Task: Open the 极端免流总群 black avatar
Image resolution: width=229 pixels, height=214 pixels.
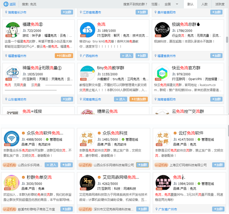Action: coord(162,30)
